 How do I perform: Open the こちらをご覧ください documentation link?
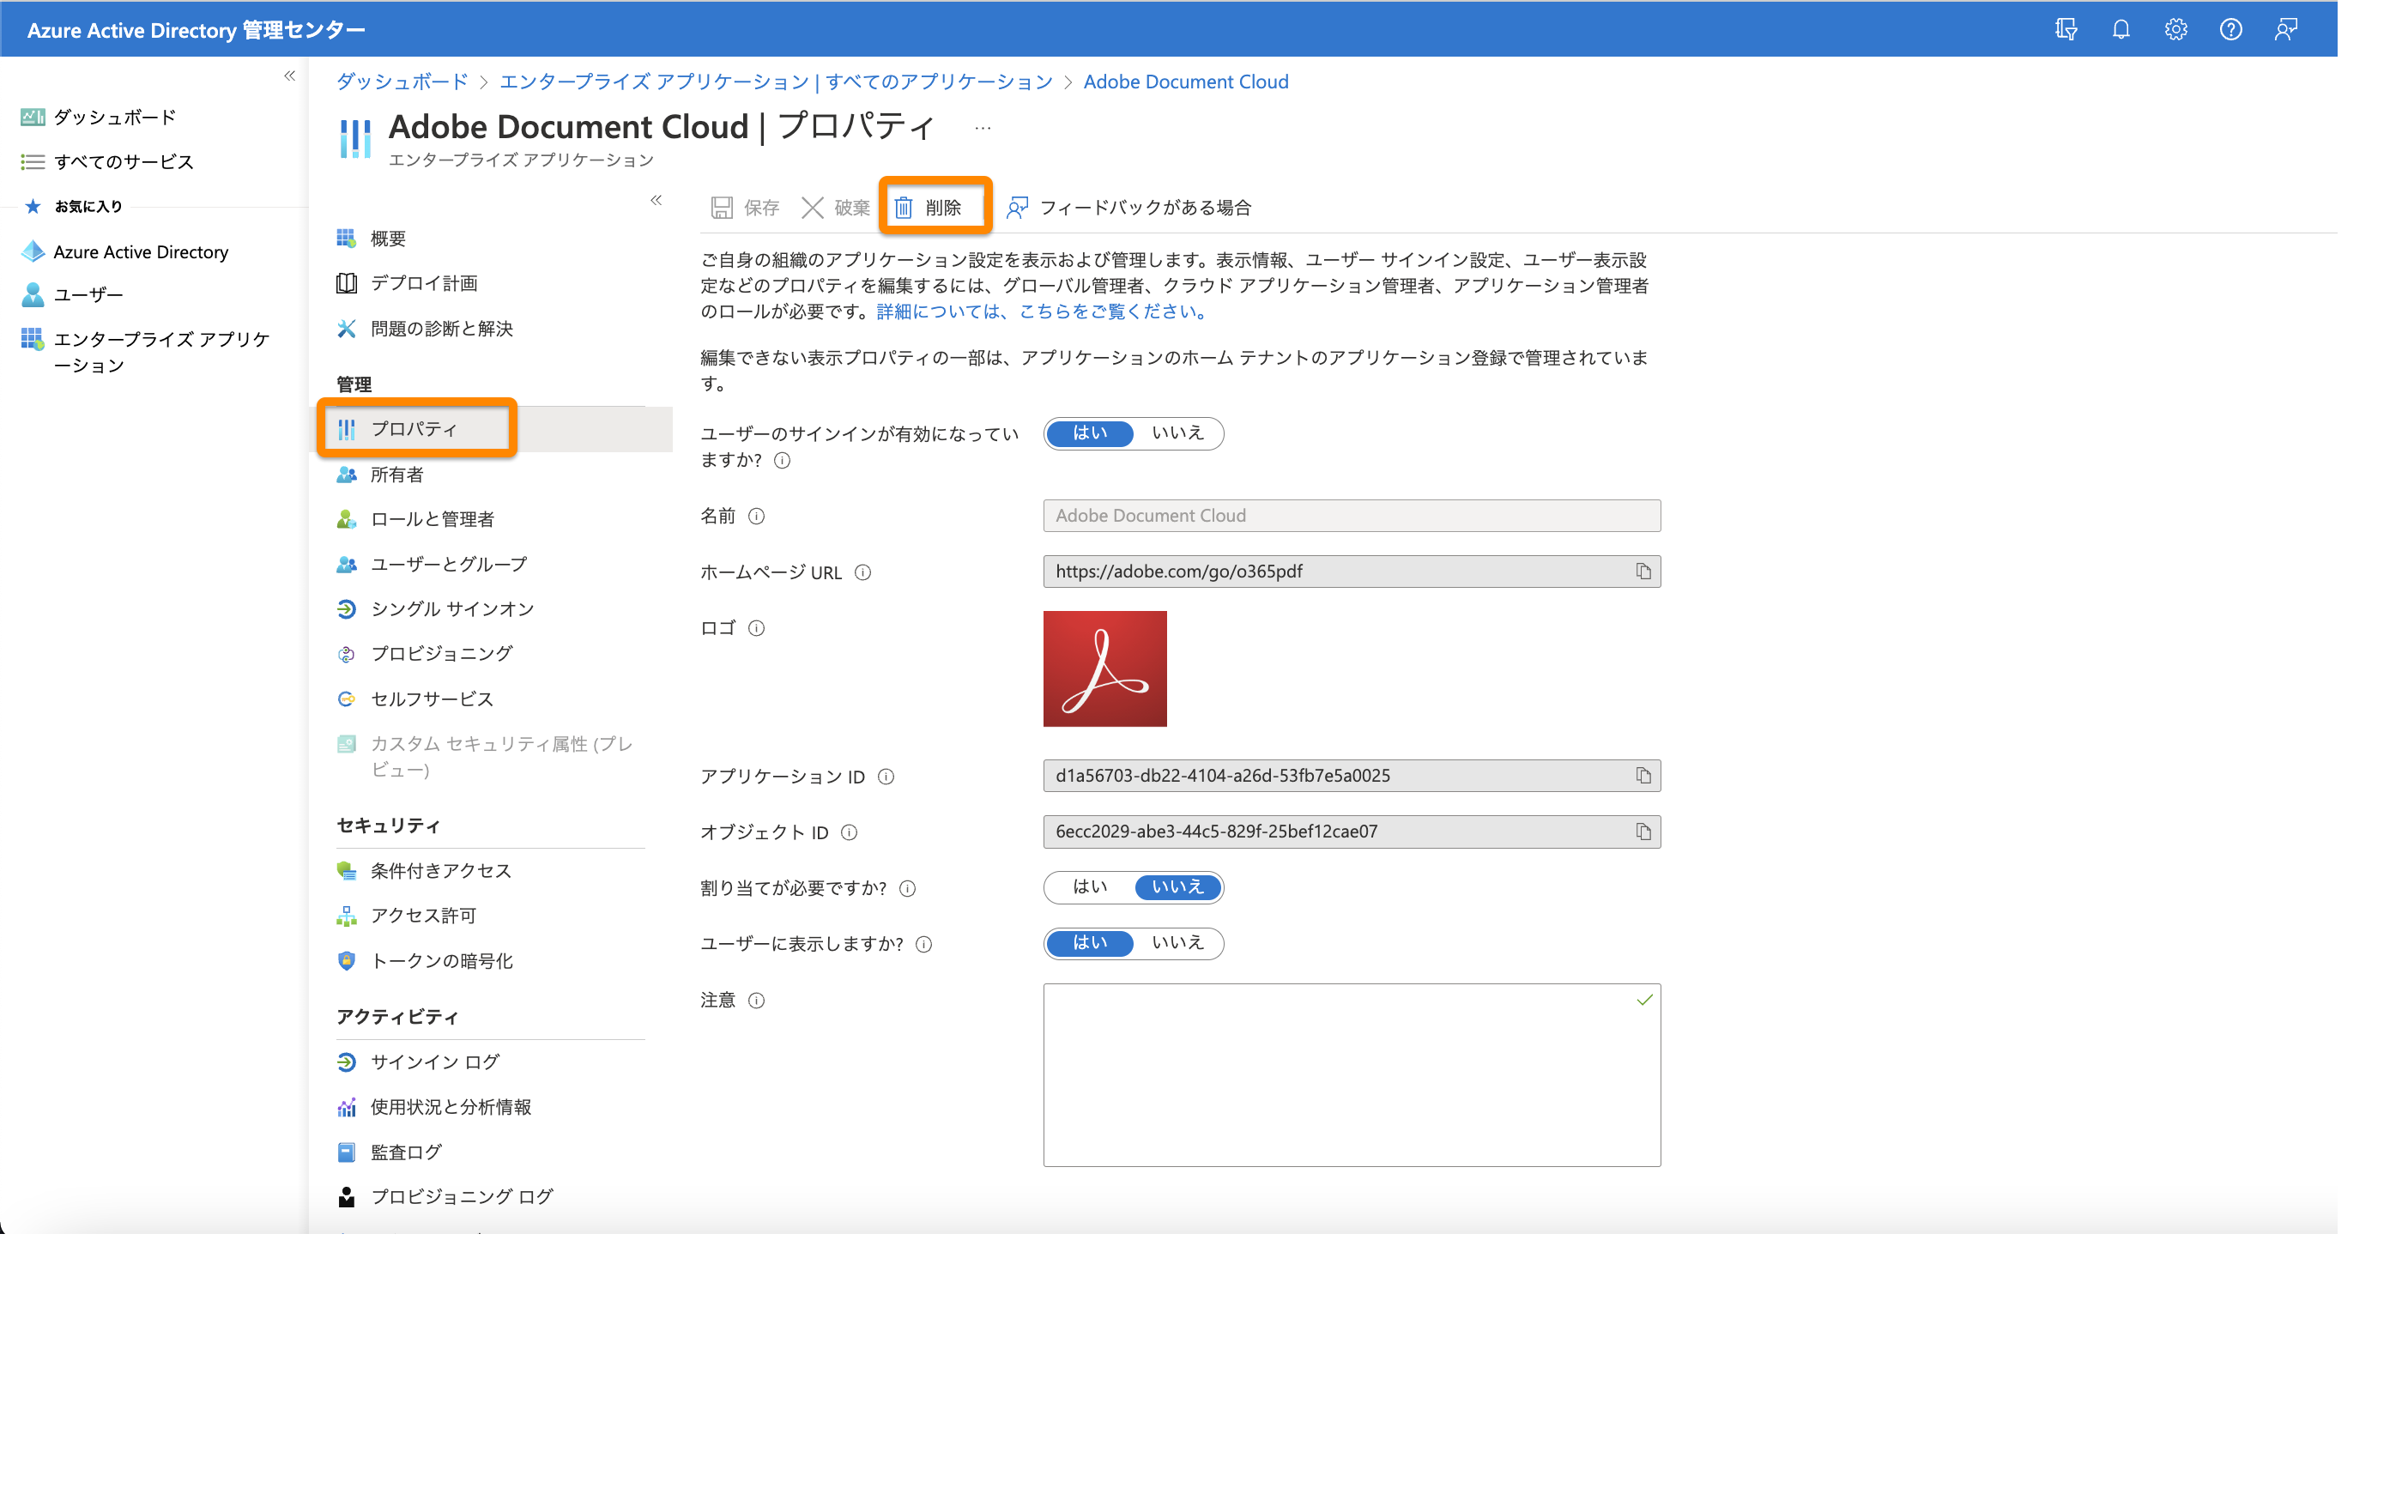click(1110, 311)
